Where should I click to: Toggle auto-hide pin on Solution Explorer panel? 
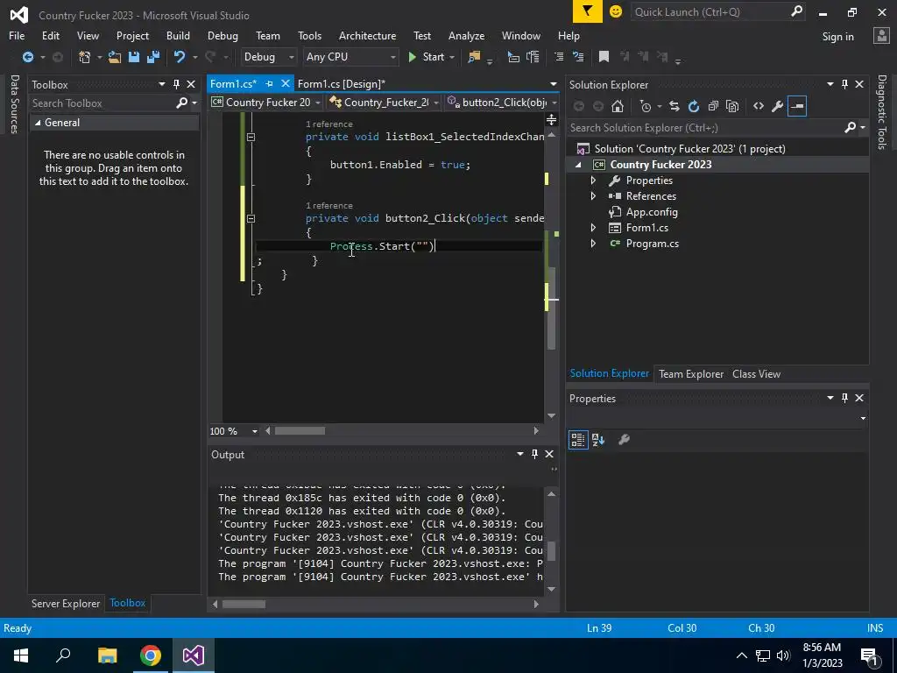[x=845, y=84]
